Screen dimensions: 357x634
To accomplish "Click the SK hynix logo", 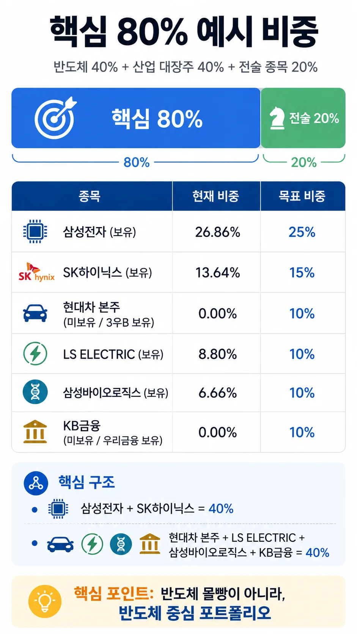I will (36, 272).
